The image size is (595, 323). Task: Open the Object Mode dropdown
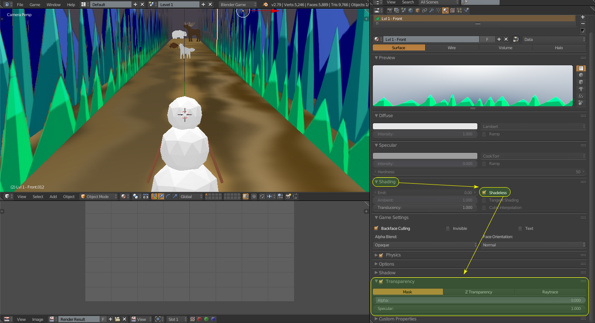pyautogui.click(x=98, y=196)
